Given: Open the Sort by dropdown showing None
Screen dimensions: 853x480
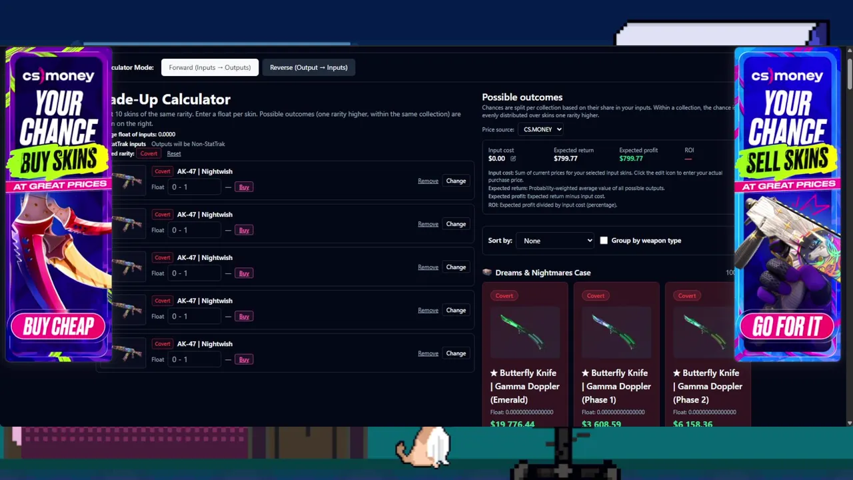Looking at the screenshot, I should point(555,241).
